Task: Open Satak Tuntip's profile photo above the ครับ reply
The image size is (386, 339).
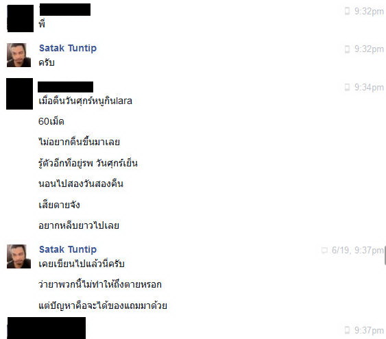Action: click(19, 55)
